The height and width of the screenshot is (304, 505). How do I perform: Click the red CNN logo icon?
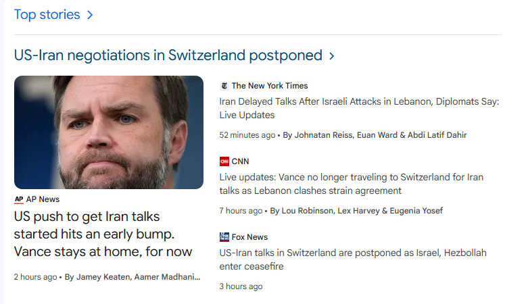[x=224, y=161]
